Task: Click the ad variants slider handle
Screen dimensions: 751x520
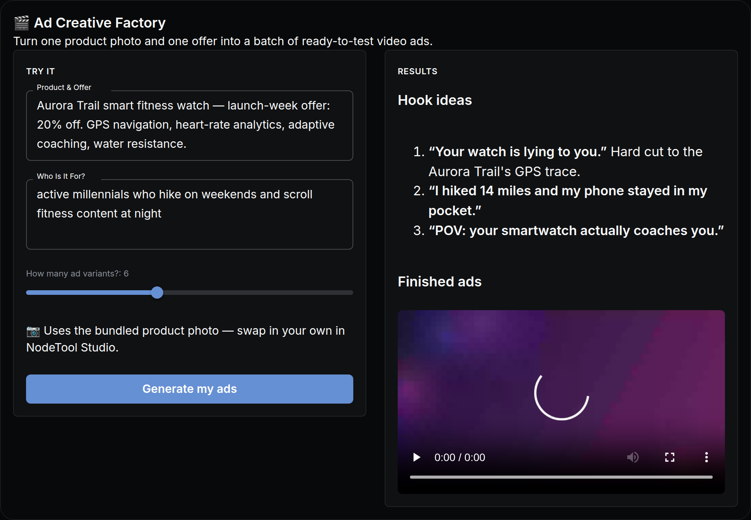Action: click(157, 293)
